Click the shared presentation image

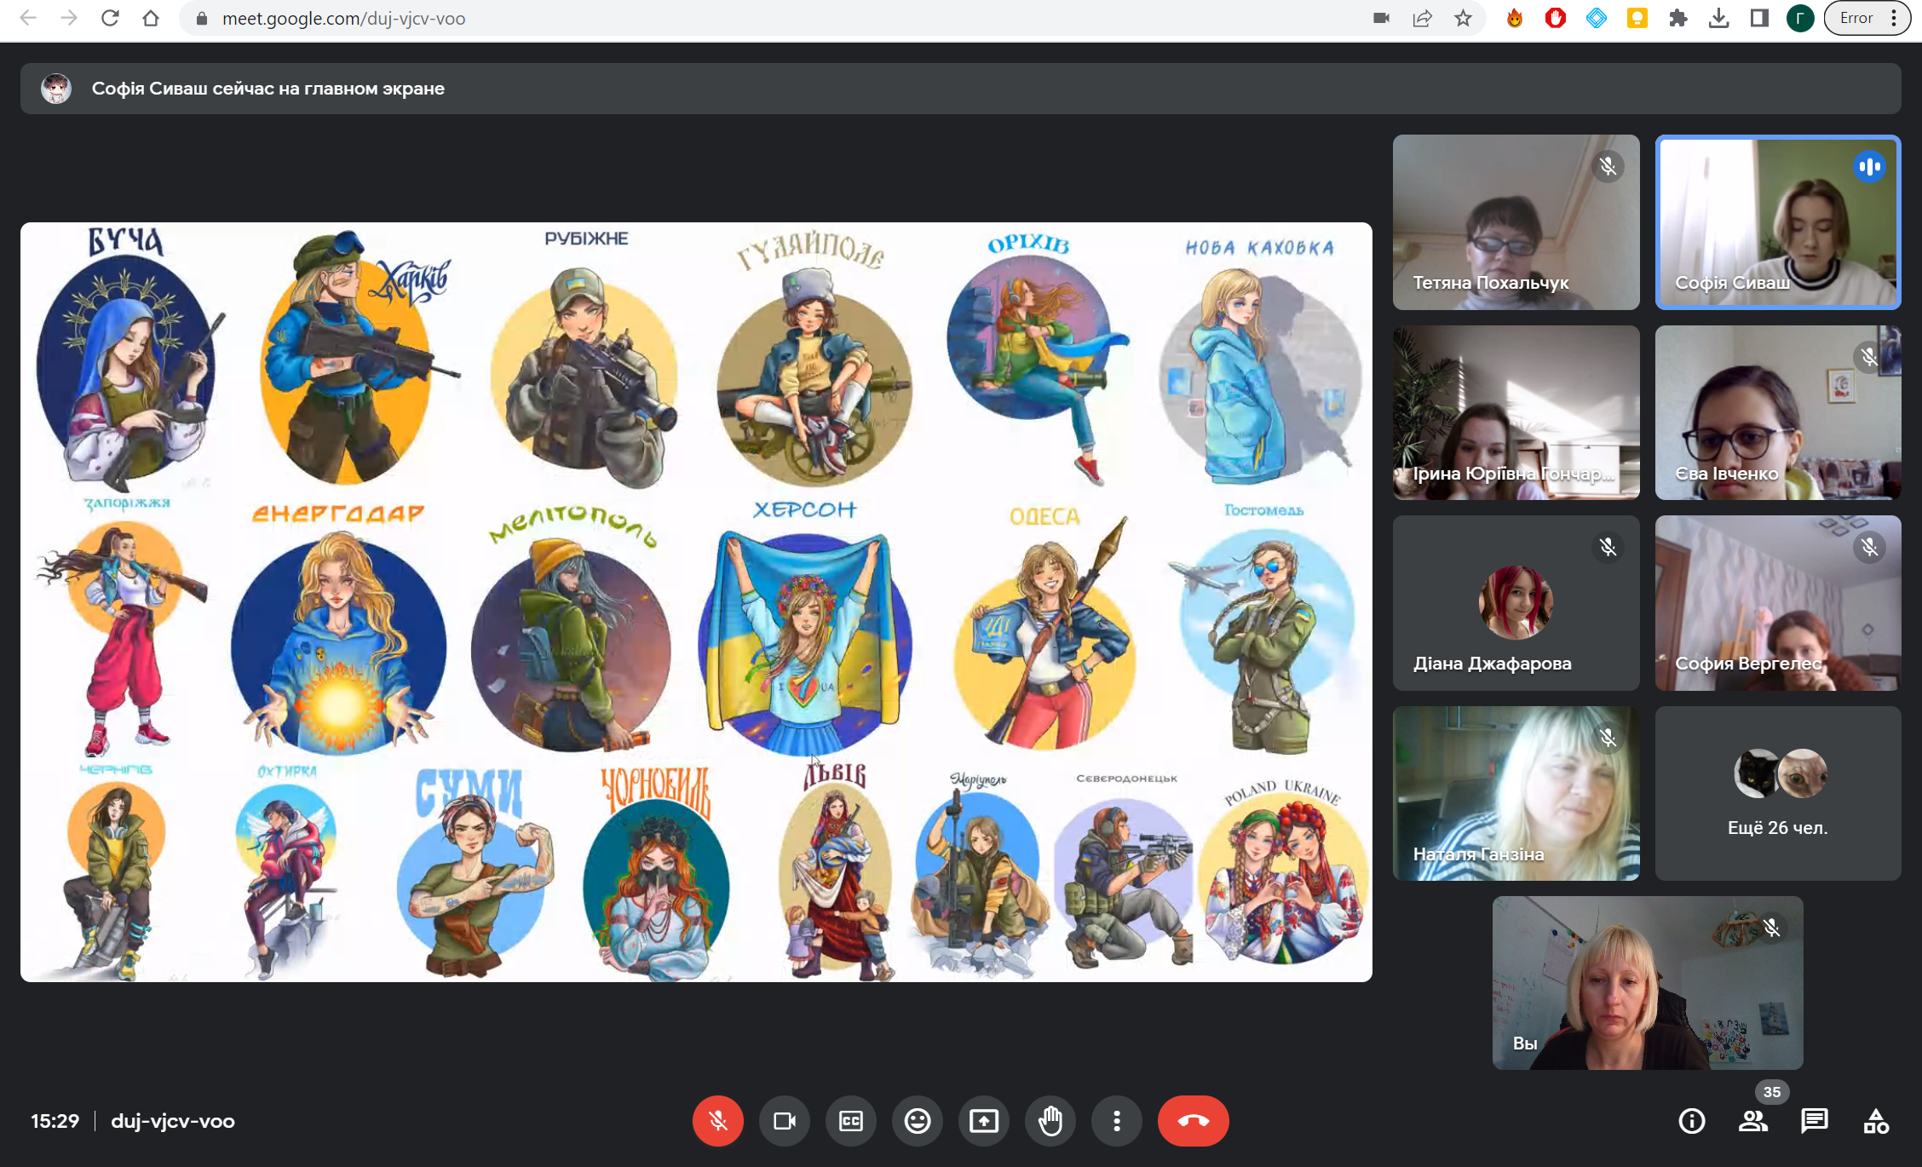[x=696, y=602]
